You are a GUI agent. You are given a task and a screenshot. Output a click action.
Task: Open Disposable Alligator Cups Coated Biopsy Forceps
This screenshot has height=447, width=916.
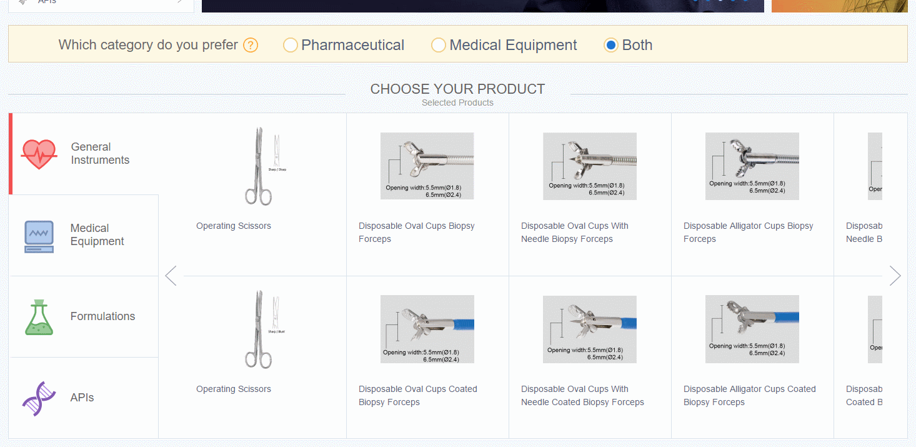tap(749, 395)
